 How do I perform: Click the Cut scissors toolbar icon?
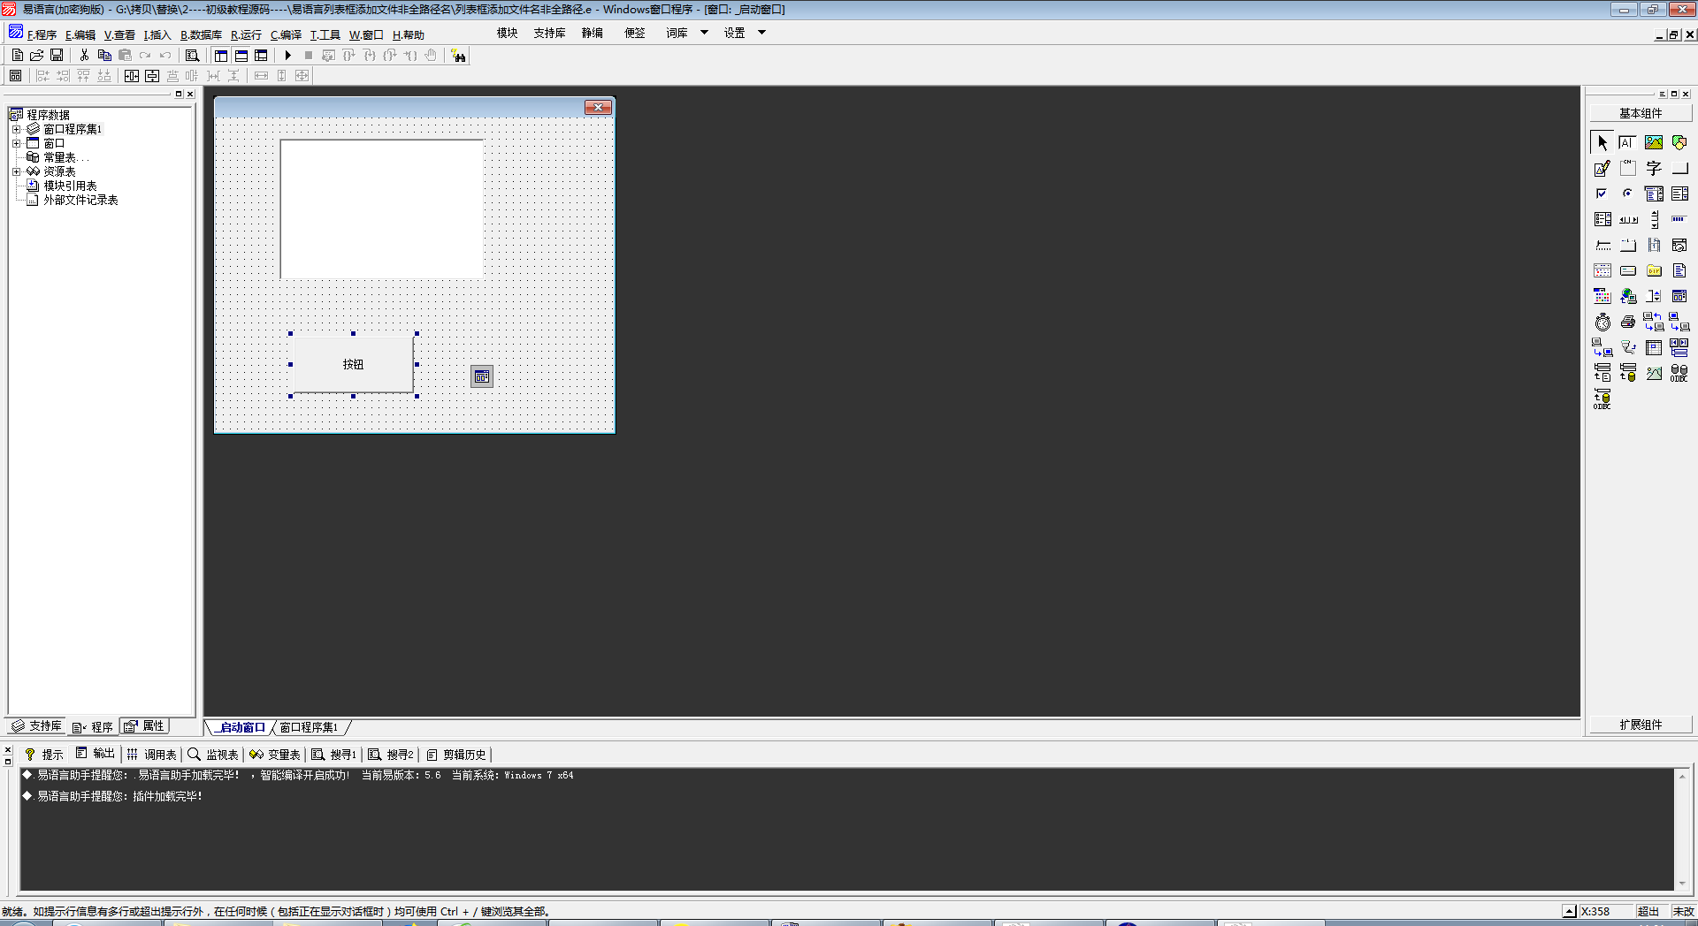coord(84,56)
